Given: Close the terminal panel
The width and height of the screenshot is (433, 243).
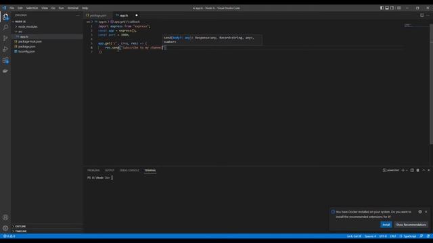Looking at the screenshot, I should pos(428,170).
